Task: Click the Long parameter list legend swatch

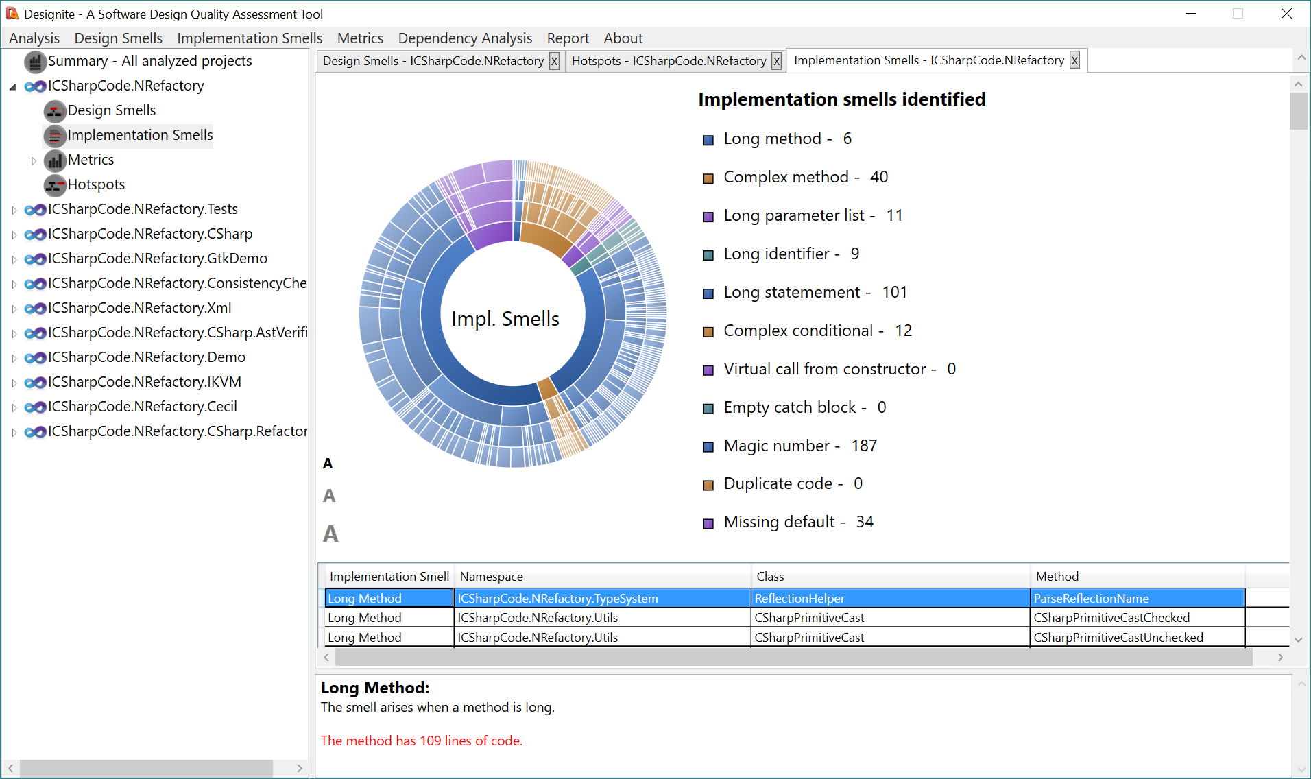Action: pyautogui.click(x=708, y=217)
